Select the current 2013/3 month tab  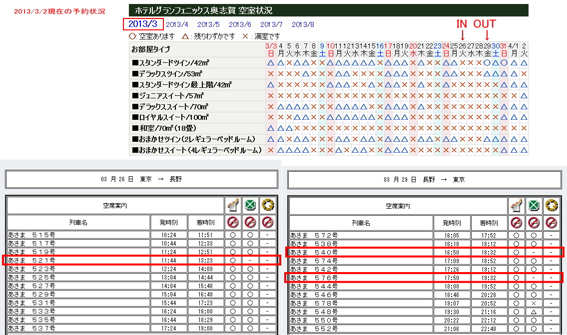click(142, 23)
